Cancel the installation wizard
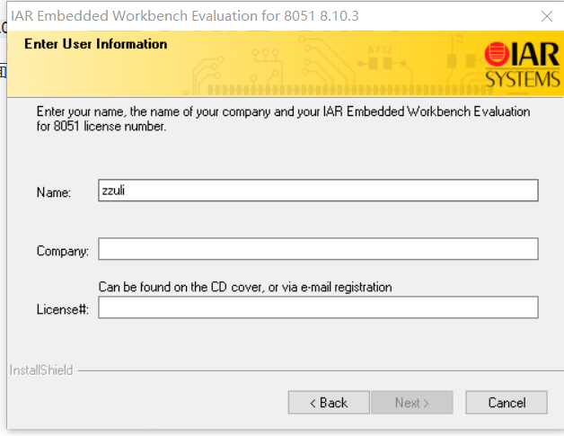 tap(507, 403)
